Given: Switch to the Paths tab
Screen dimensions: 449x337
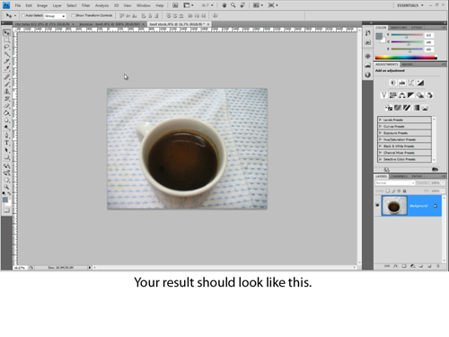Looking at the screenshot, I should (x=417, y=176).
